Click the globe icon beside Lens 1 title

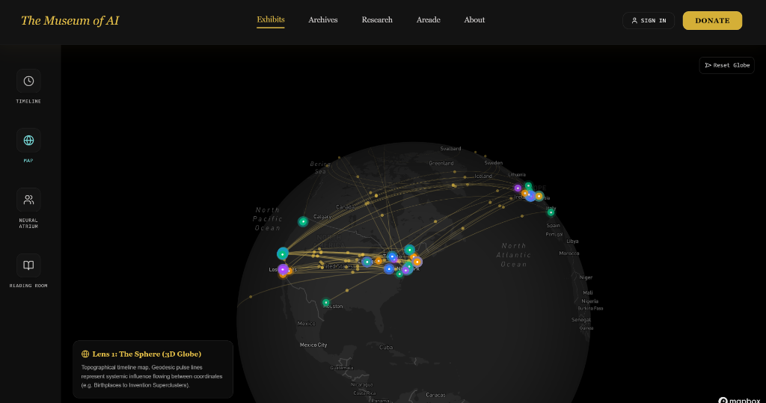[x=85, y=354]
